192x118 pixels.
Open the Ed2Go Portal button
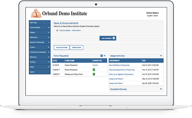77,47
